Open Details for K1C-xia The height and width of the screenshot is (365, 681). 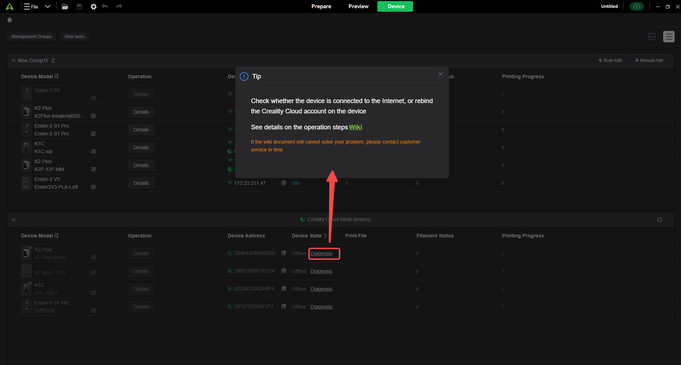(x=141, y=148)
